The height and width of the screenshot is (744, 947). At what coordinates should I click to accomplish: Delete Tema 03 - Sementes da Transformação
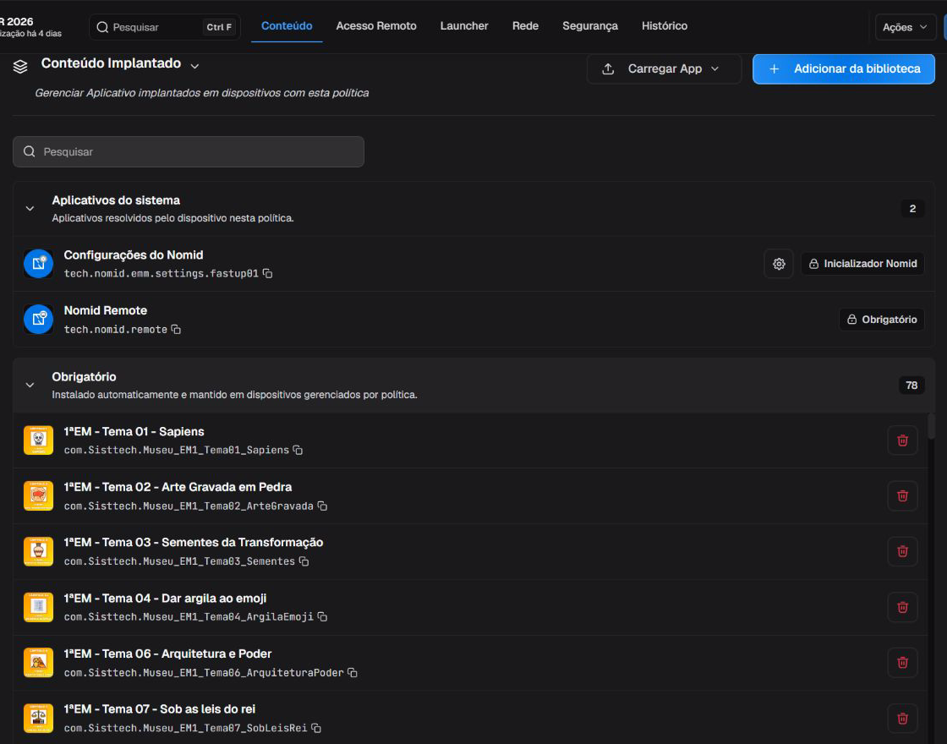[x=902, y=551]
